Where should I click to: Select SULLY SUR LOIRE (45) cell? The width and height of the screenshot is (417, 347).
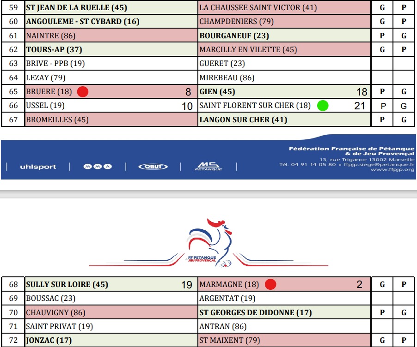point(111,284)
